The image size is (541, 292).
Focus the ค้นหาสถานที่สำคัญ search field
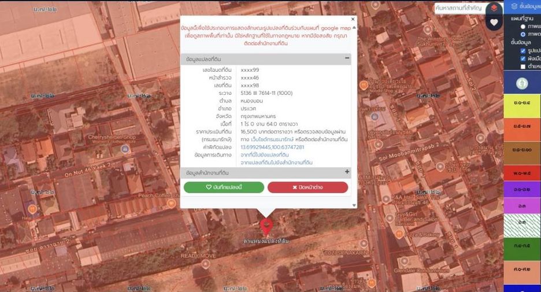[460, 8]
